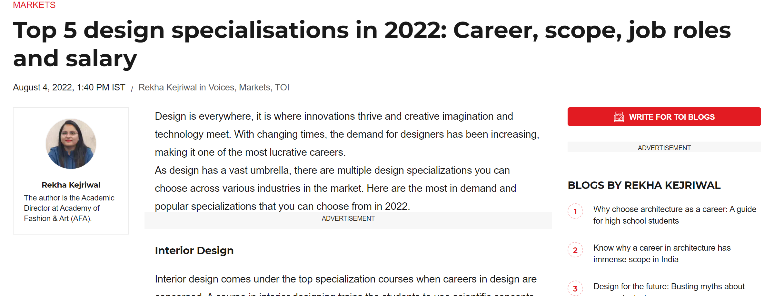Open the author name Rekha Kejriwal under photo
The height and width of the screenshot is (296, 774).
(71, 185)
